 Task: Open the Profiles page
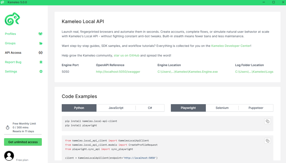pos(10,34)
